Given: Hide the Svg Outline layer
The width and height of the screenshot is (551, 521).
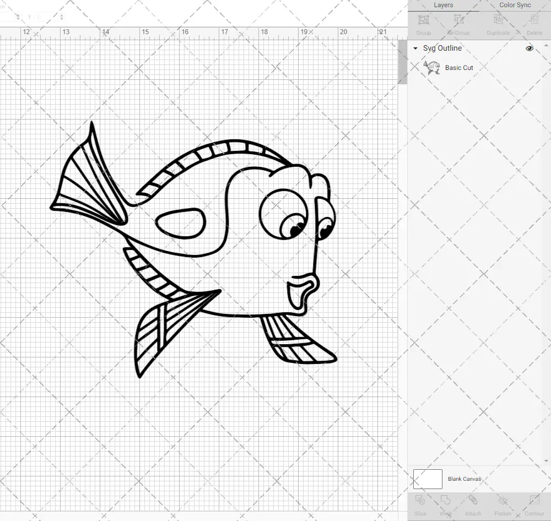Looking at the screenshot, I should [529, 48].
